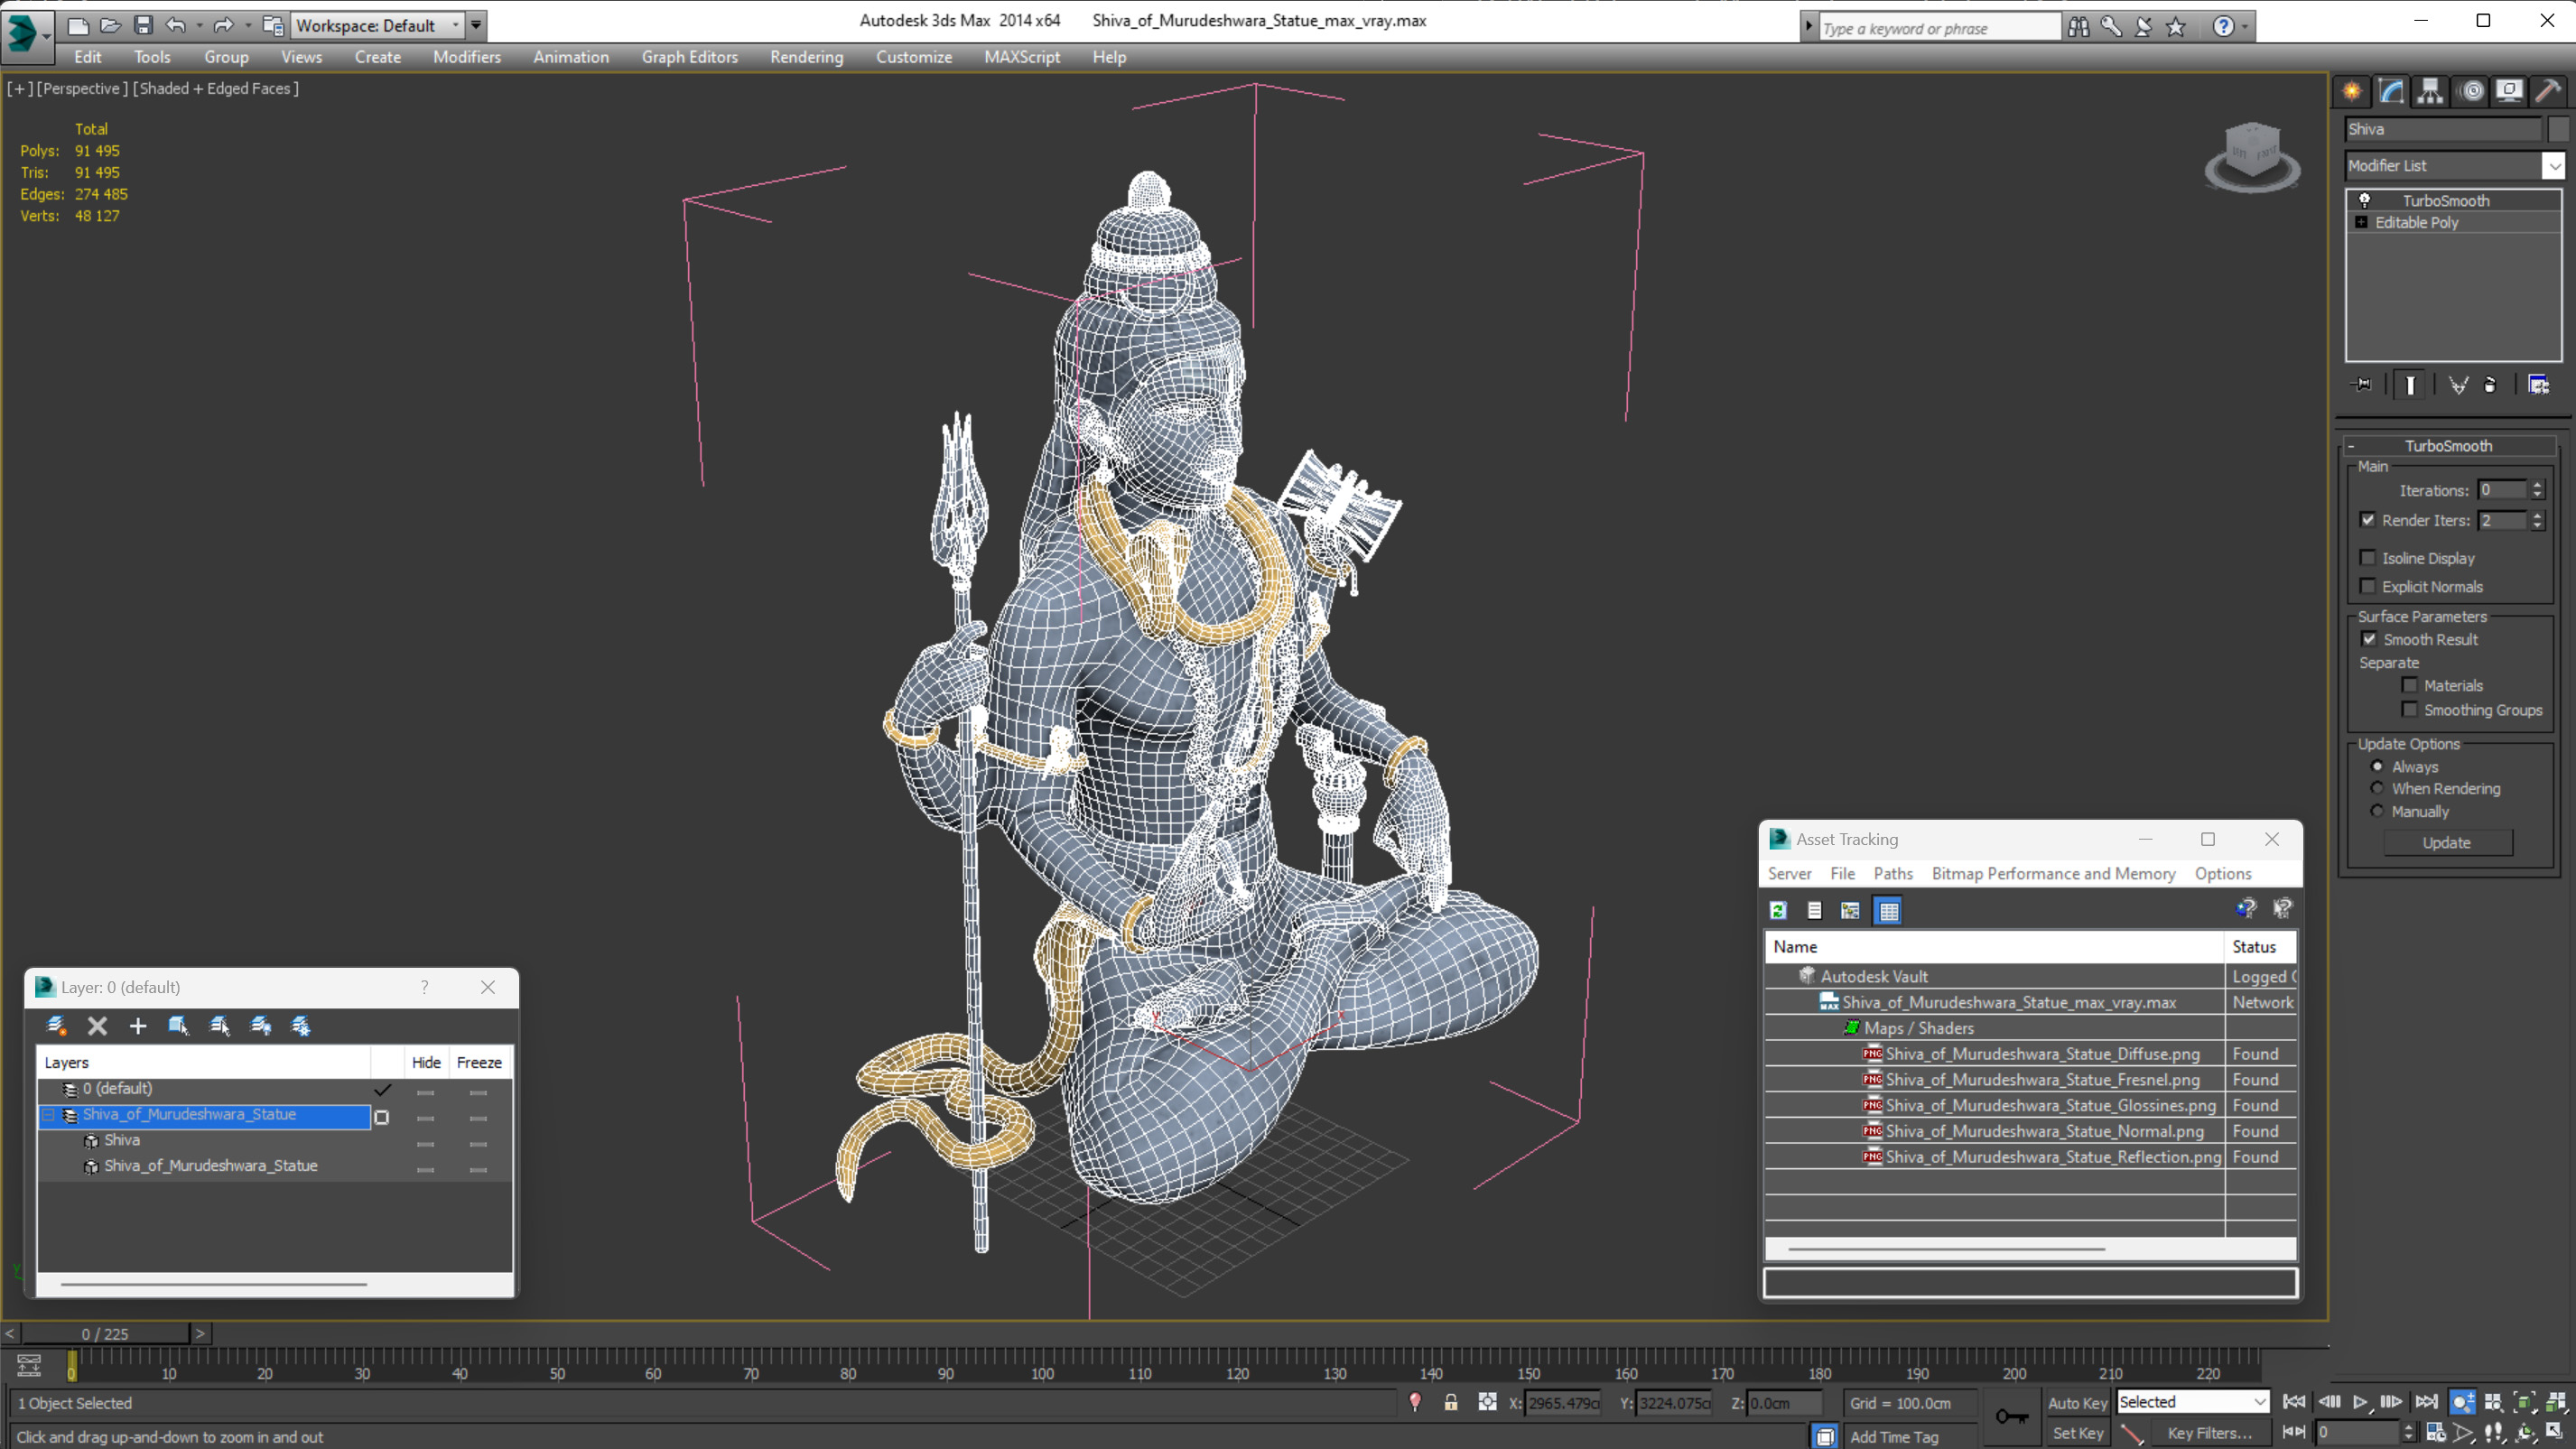Select the Manually update option
2576x1449 pixels.
(x=2377, y=811)
